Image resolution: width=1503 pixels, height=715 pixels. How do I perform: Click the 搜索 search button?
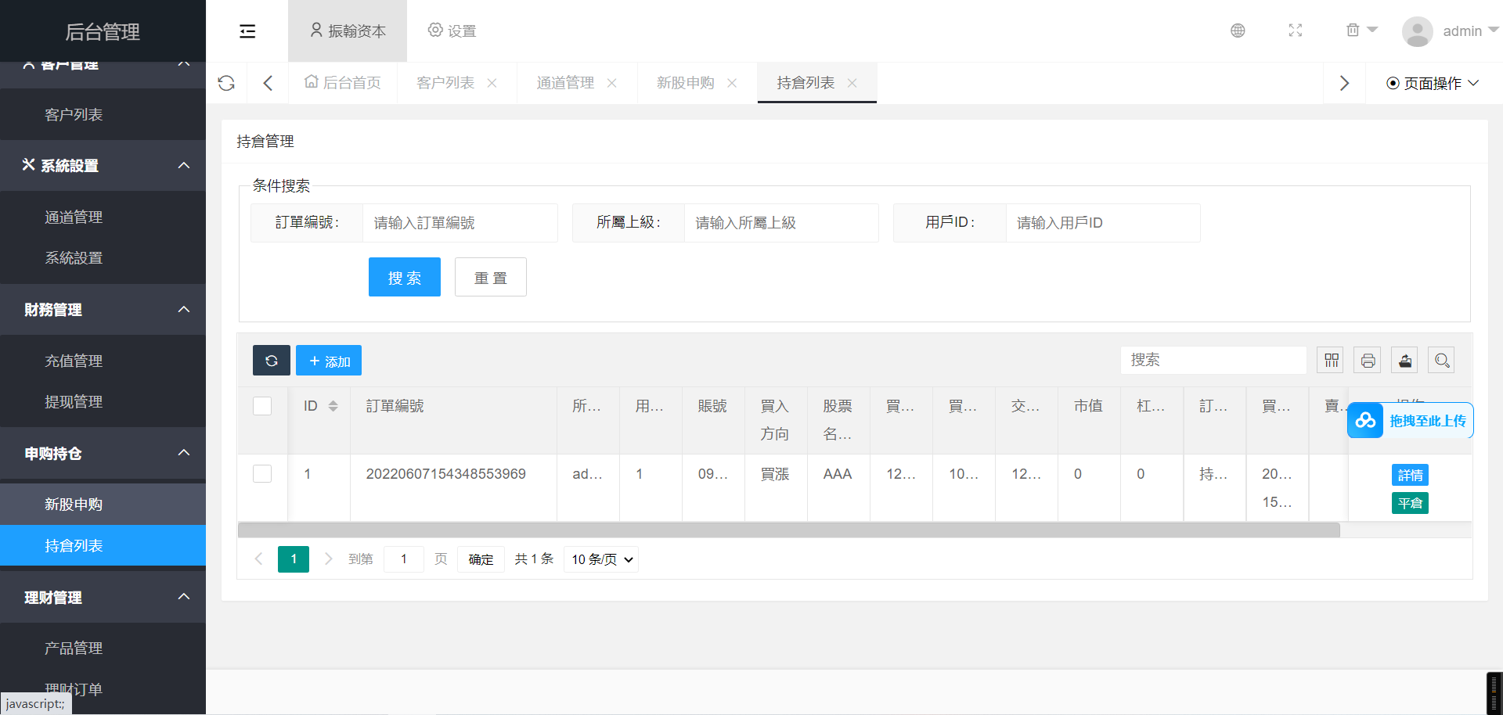[x=404, y=276]
